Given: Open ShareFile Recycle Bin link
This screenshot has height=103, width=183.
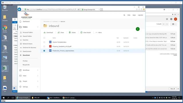Looking at the screenshot, I should (26, 65).
